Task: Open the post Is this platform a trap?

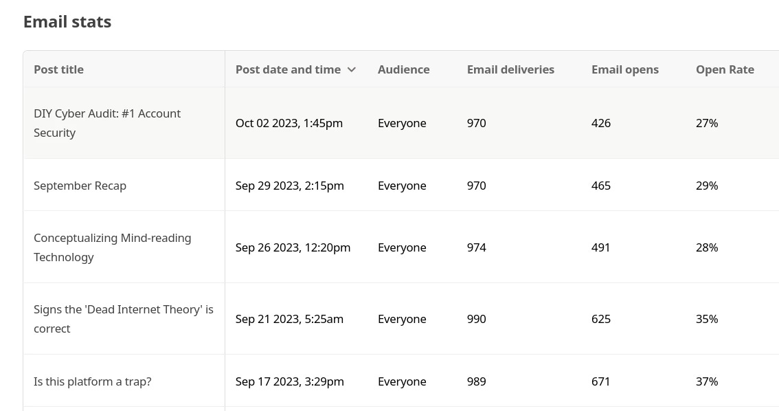Action: click(93, 381)
